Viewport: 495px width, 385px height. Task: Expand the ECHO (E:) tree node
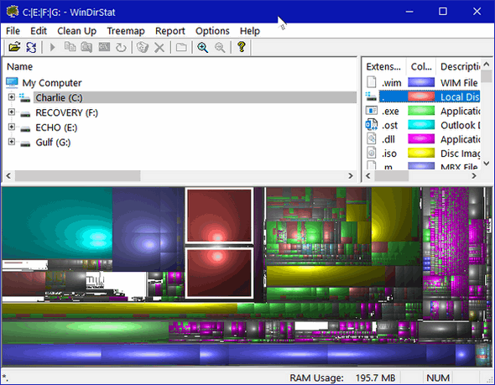(12, 127)
